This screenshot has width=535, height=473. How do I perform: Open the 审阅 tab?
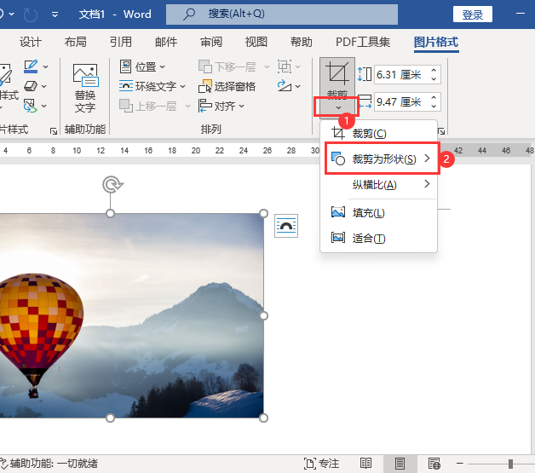click(211, 42)
